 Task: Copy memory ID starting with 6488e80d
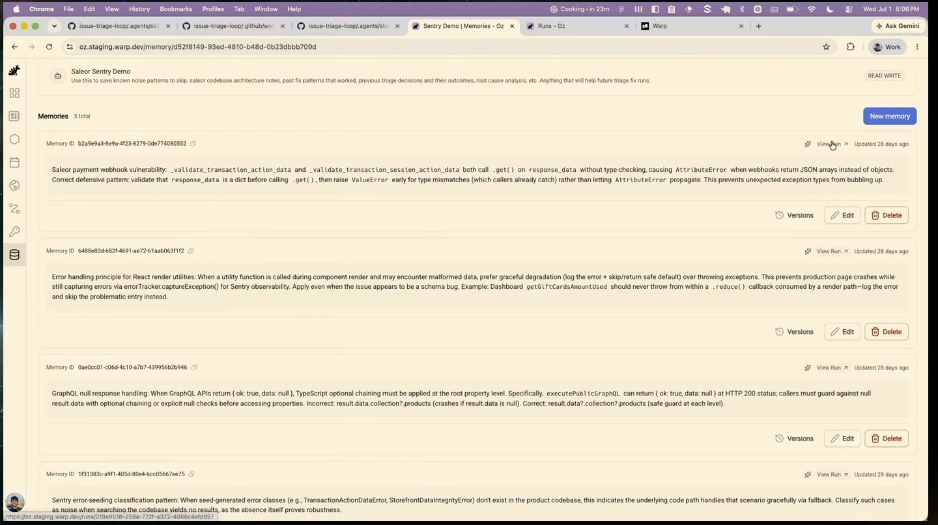point(191,251)
